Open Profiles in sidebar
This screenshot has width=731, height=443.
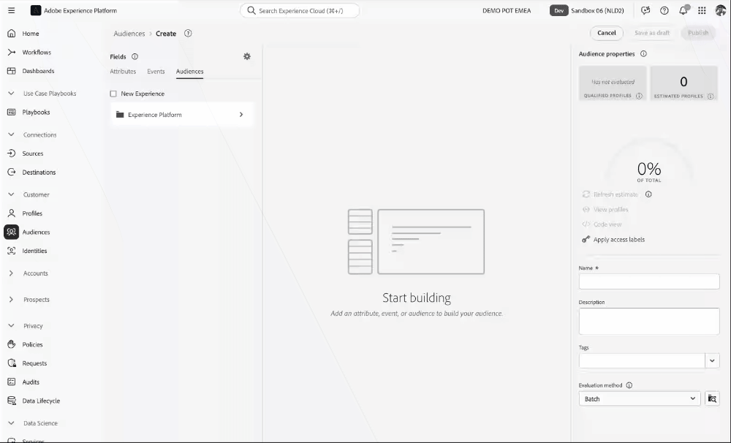pos(32,213)
